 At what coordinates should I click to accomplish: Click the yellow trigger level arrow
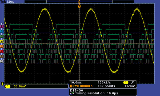[153, 40]
